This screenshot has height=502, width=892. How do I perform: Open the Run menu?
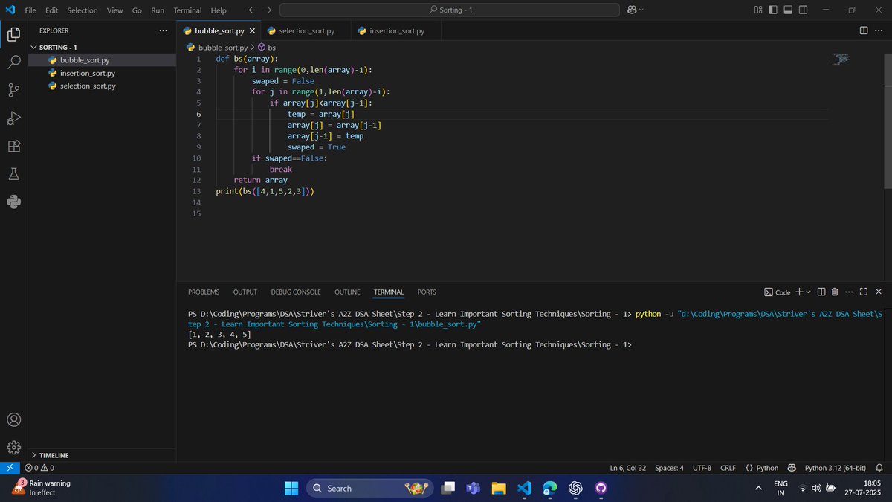158,10
